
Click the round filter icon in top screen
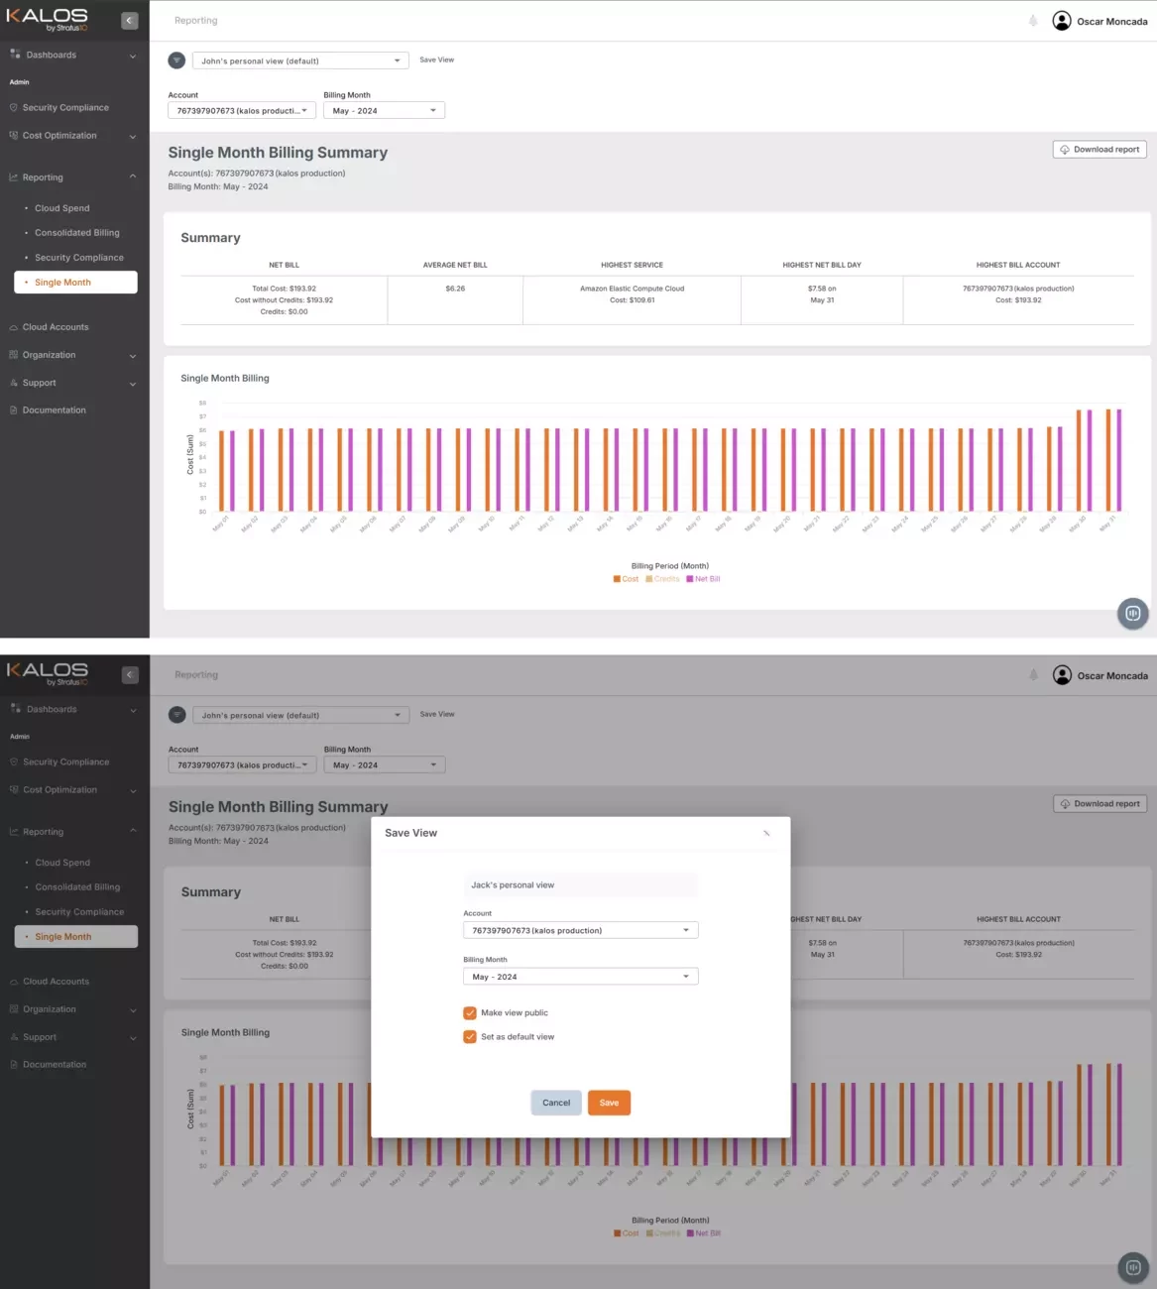click(177, 60)
